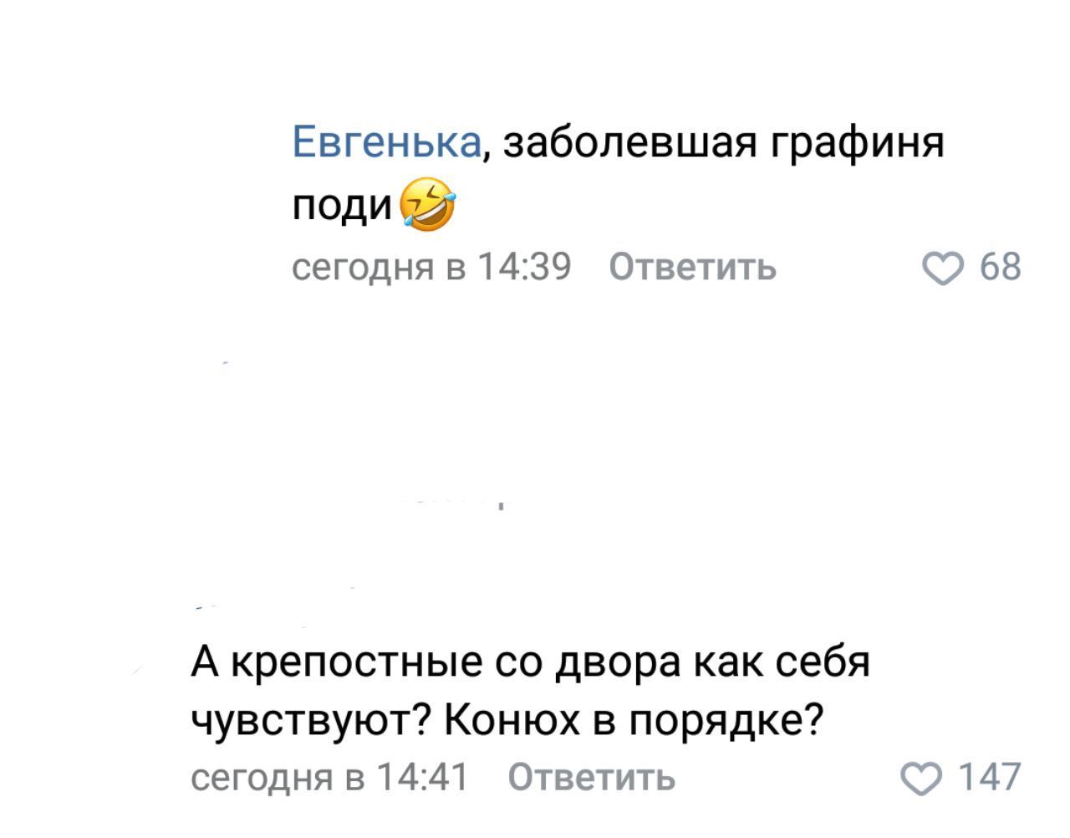Click the letter "А" starting the second comment
The width and height of the screenshot is (1070, 838).
(x=205, y=664)
